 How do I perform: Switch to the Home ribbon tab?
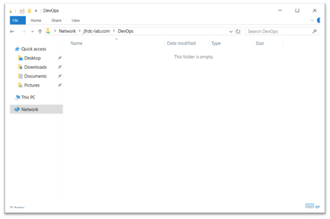tap(36, 20)
